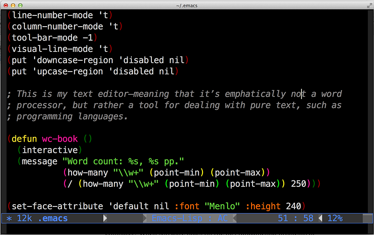
Task: Click the line number 51 in mode line
Action: pyautogui.click(x=282, y=218)
